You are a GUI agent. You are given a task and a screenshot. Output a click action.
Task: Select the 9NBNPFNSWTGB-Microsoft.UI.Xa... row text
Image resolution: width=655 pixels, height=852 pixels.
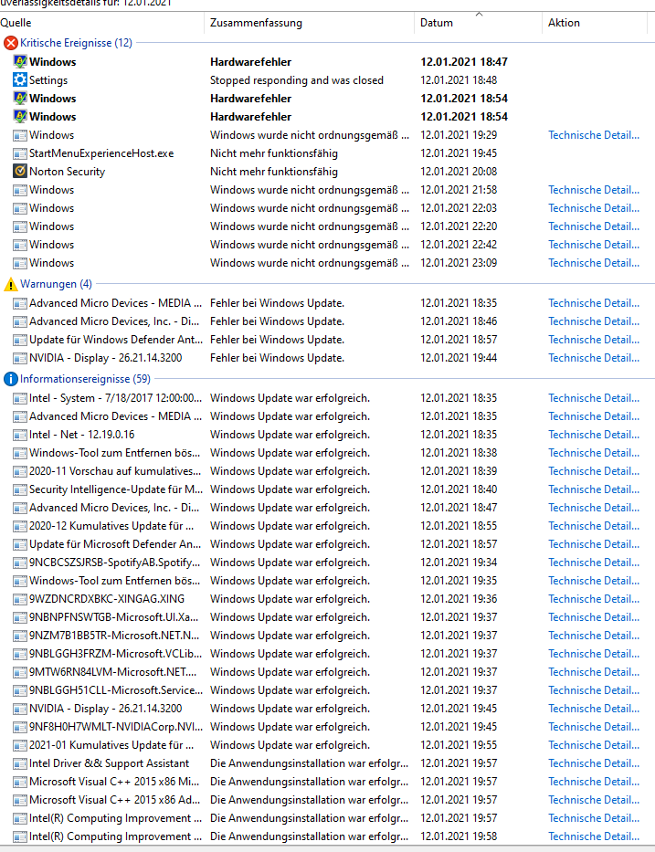[x=113, y=618]
